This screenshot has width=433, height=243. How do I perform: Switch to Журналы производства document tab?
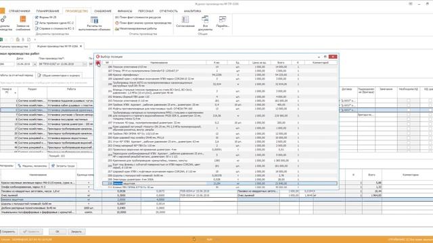pyautogui.click(x=14, y=47)
